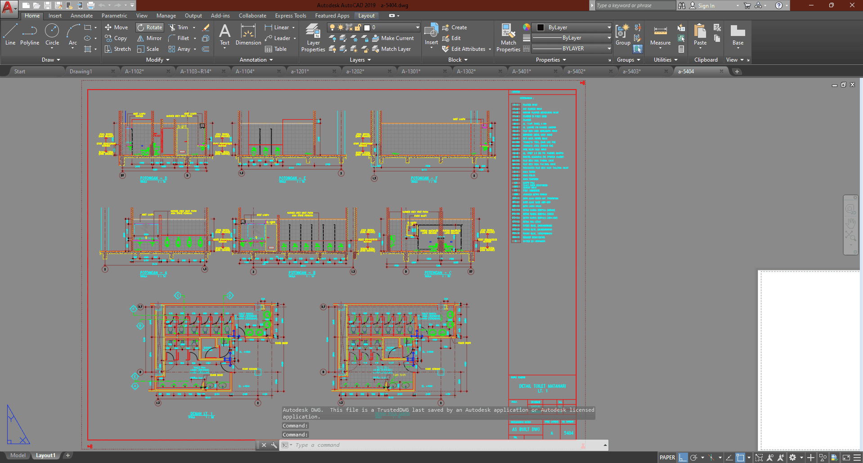
Task: Expand the layer selection dropdown
Action: pos(417,27)
